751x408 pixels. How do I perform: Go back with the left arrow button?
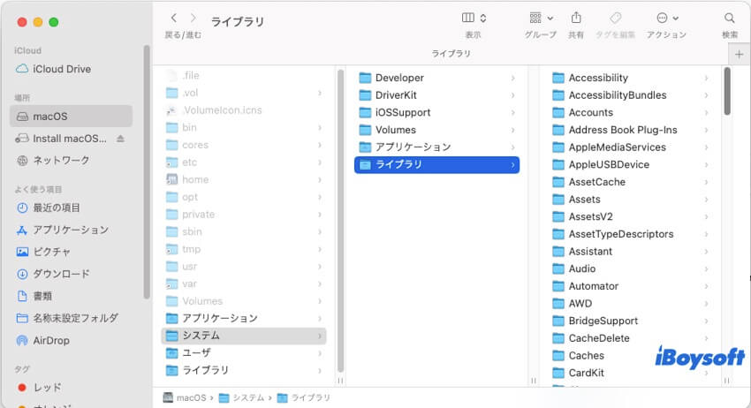[x=174, y=19]
